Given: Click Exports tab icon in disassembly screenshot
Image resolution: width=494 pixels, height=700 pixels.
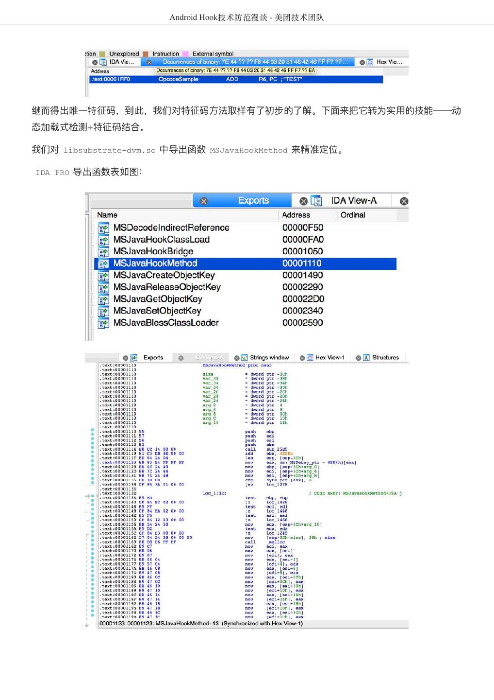Looking at the screenshot, I should tap(134, 358).
